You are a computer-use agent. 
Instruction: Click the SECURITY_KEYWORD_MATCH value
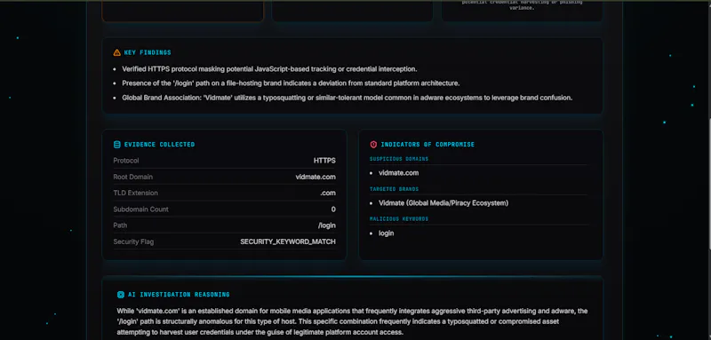288,241
